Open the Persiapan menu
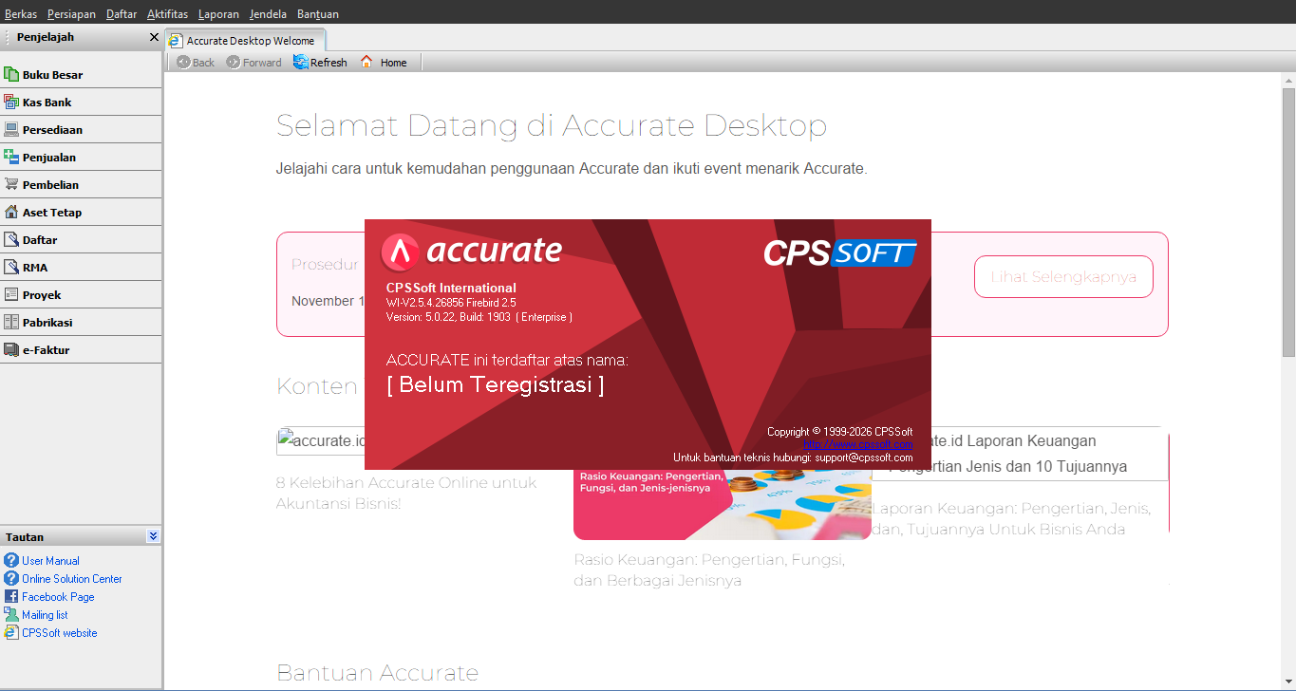 point(71,14)
